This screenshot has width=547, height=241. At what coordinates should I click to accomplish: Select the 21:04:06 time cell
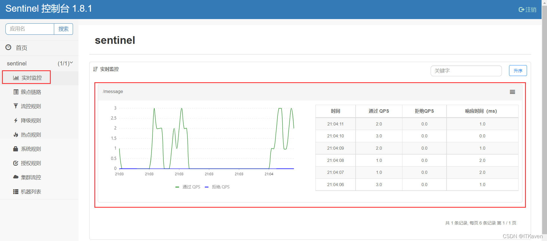(x=335, y=185)
